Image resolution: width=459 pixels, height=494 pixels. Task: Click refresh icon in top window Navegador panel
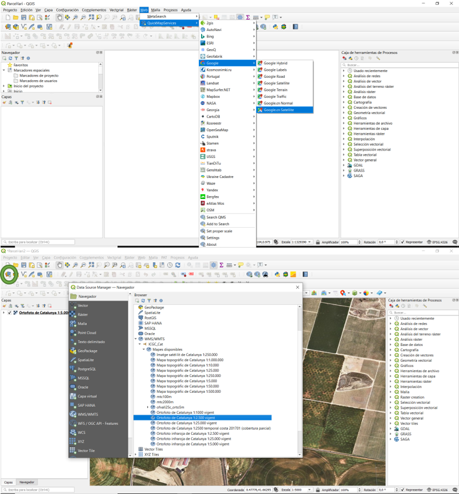[11, 59]
